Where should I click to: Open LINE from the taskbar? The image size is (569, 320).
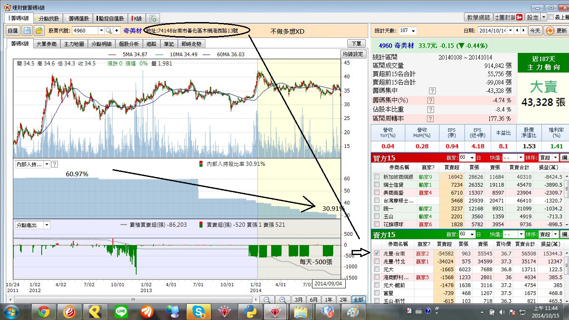pos(121,311)
